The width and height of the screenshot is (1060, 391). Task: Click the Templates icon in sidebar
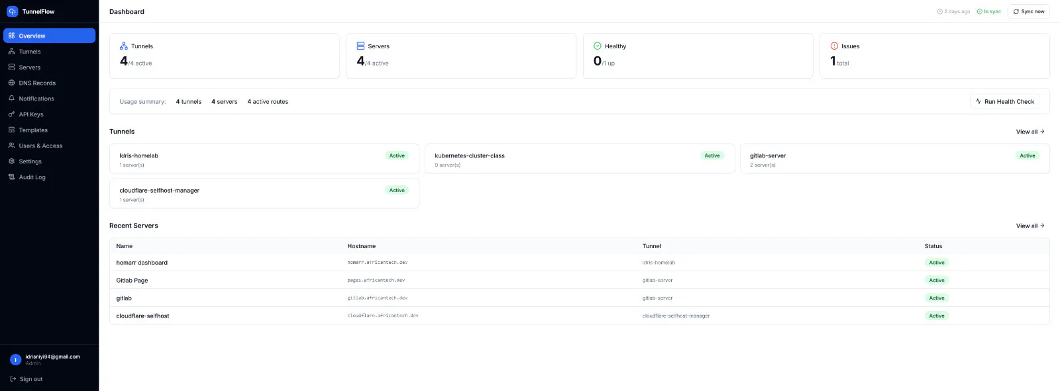(x=11, y=130)
